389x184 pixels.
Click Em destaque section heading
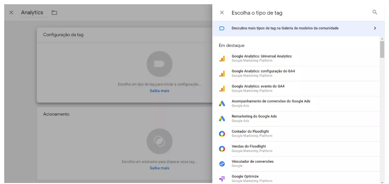[x=231, y=46]
